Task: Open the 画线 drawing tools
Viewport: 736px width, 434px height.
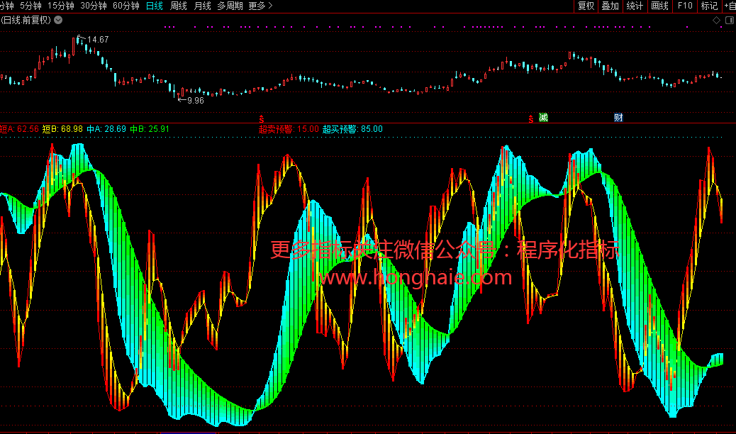Action: tap(659, 6)
